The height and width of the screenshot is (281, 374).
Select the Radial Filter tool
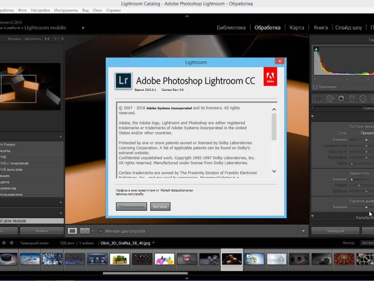[x=363, y=98]
